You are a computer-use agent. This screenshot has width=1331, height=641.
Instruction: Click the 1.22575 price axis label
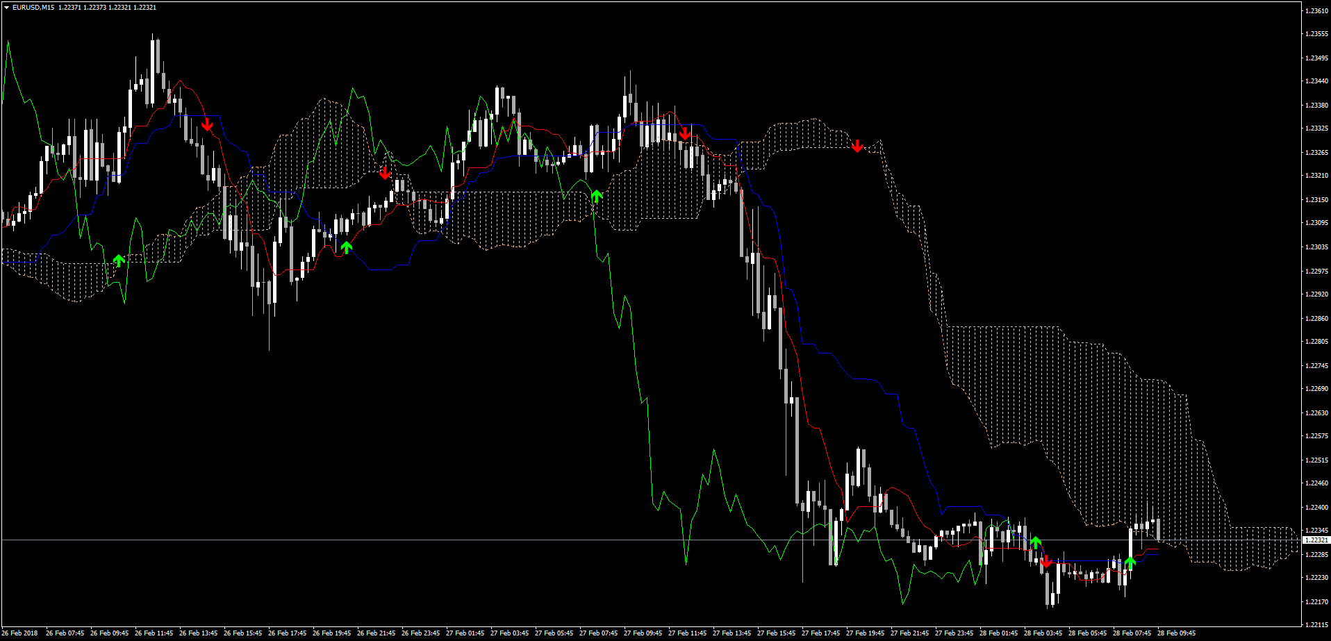(x=1317, y=436)
